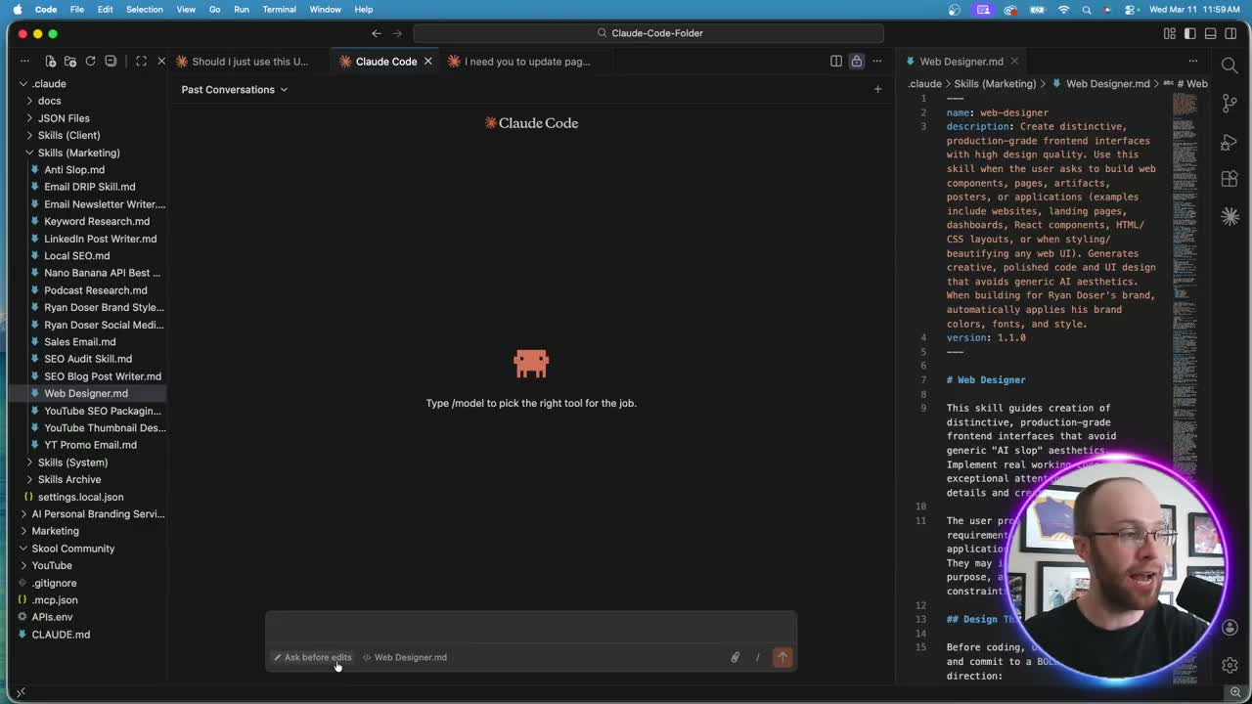Open Wi-Fi menu bar icon
1252x704 pixels.
1063,9
